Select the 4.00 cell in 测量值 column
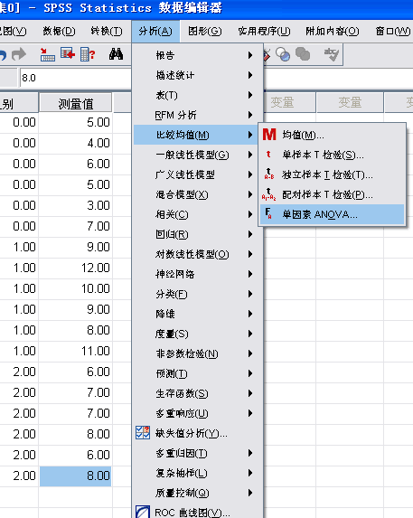This screenshot has width=413, height=518. click(76, 143)
